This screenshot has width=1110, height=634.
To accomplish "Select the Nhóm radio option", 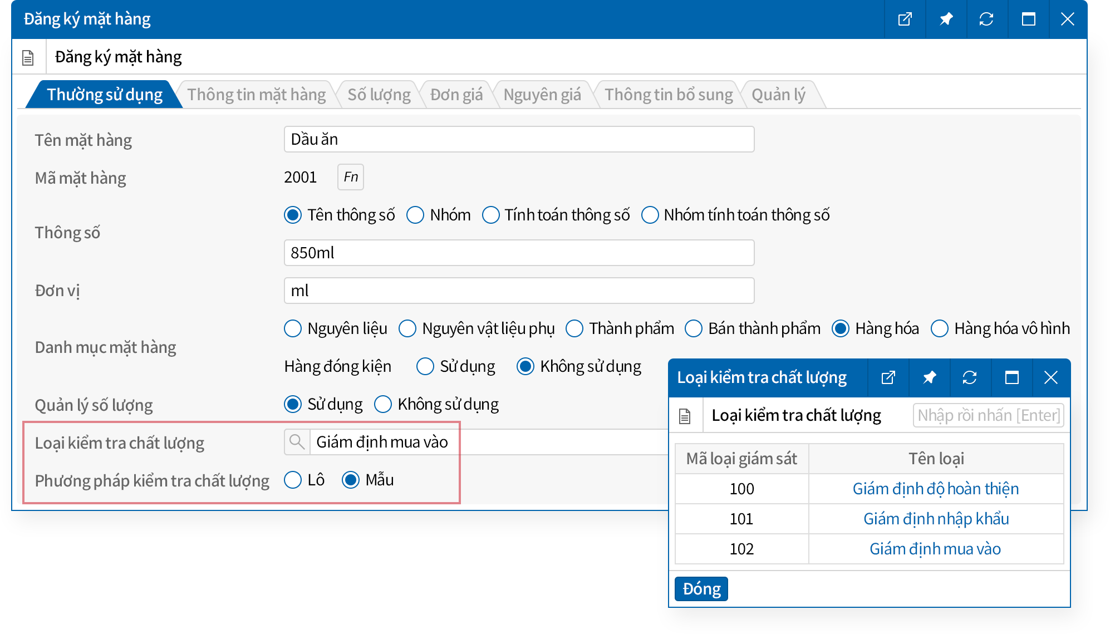I will pos(415,215).
